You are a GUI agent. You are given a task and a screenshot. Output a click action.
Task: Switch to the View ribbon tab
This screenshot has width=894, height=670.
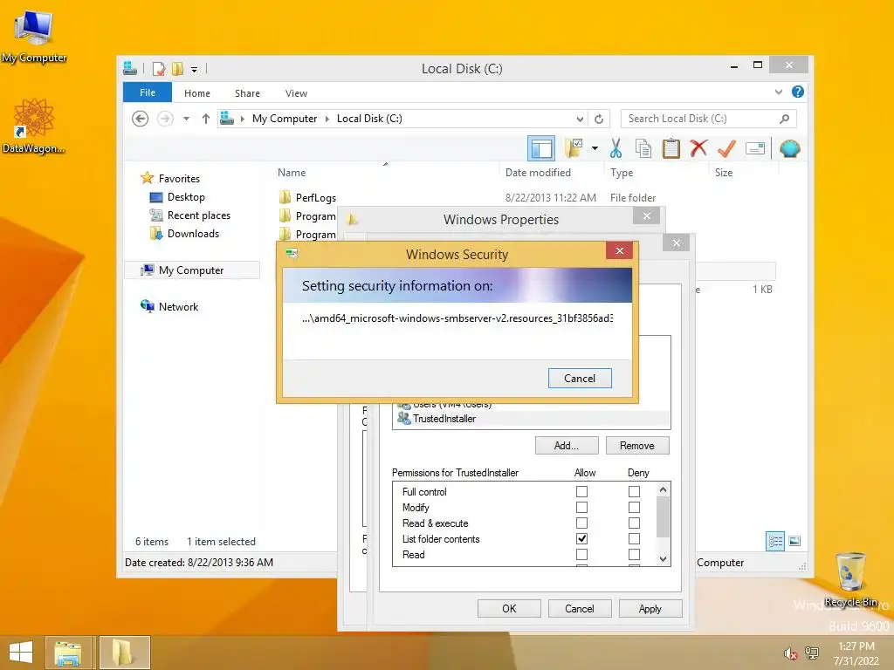coord(296,92)
